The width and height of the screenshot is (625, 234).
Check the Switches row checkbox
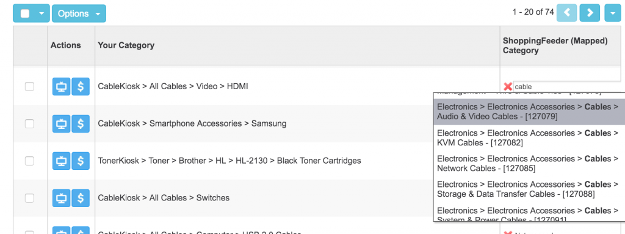click(29, 198)
